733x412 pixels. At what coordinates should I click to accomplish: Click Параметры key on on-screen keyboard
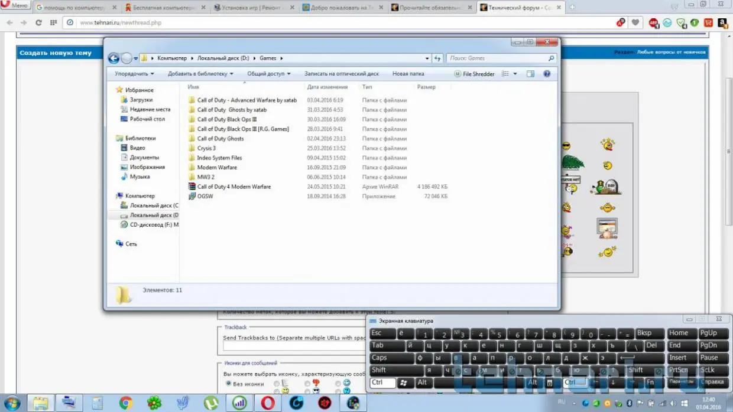[681, 382]
